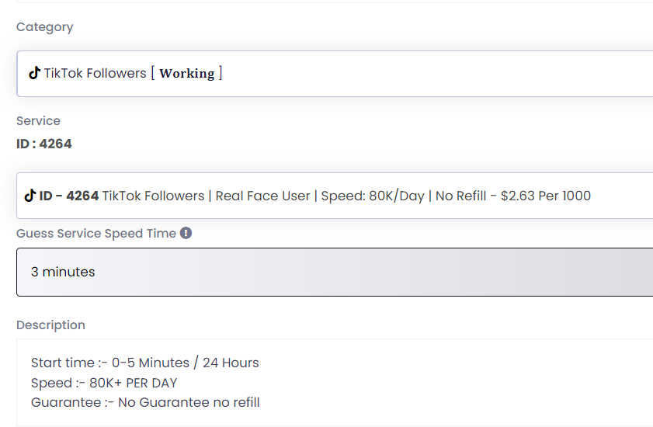Click the $2.63 Per 1000 price text
The image size is (653, 427).
[546, 196]
